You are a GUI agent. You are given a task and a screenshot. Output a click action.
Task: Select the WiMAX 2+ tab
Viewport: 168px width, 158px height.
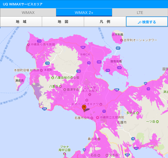pyautogui.click(x=84, y=12)
